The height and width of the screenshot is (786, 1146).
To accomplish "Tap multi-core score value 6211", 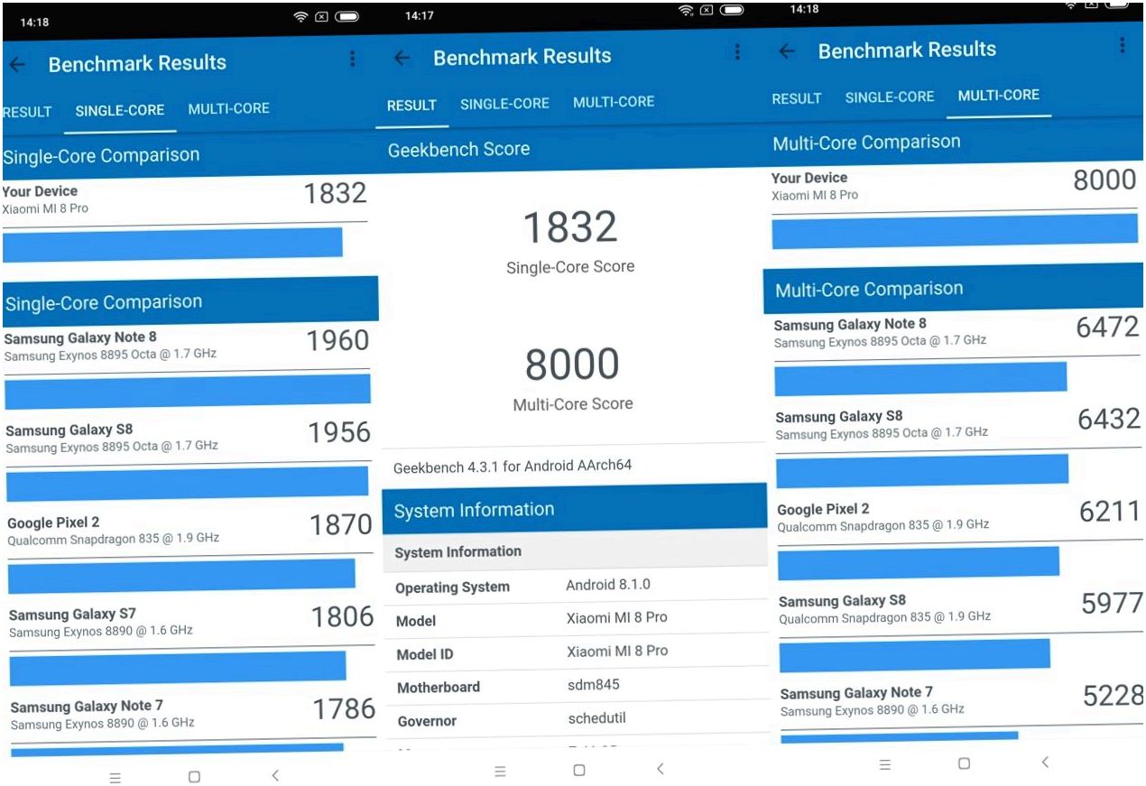I will click(1111, 512).
